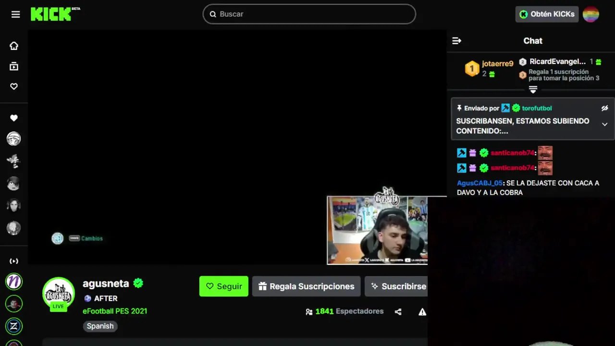This screenshot has height=346, width=615.
Task: Collapse the chat panel
Action: [457, 41]
